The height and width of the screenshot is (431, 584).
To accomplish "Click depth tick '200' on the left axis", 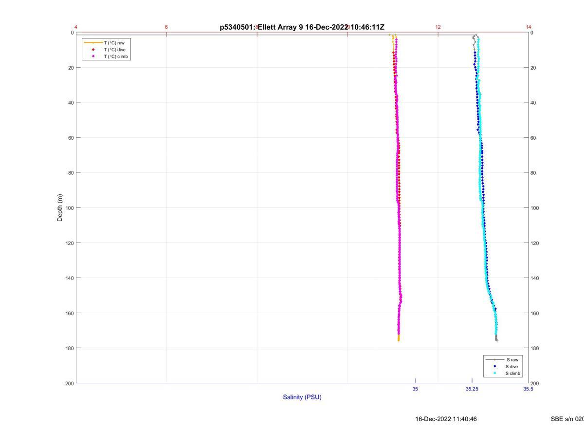I will click(69, 383).
